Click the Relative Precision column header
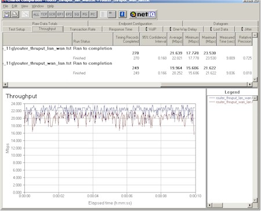The width and height of the screenshot is (261, 211). (244, 39)
